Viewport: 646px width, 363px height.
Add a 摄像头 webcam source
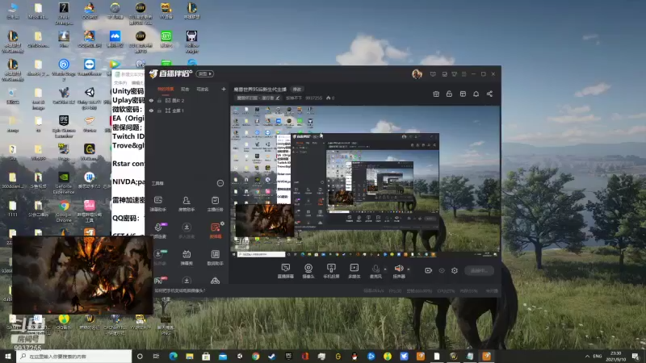coord(308,271)
